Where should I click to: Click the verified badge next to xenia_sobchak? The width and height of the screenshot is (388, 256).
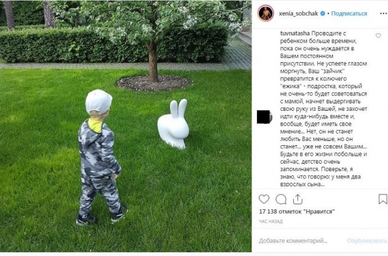click(323, 14)
